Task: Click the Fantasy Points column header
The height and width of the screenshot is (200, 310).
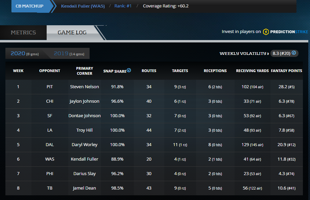Action: [286, 71]
